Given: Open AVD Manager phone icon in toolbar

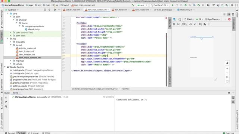Looking at the screenshot, I should pyautogui.click(x=223, y=5).
